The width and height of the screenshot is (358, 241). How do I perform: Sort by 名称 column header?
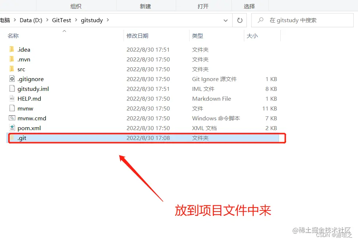[13, 36]
